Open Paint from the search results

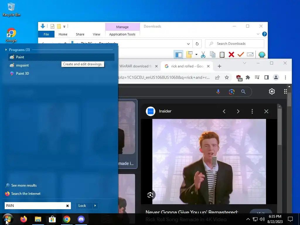[x=61, y=57]
